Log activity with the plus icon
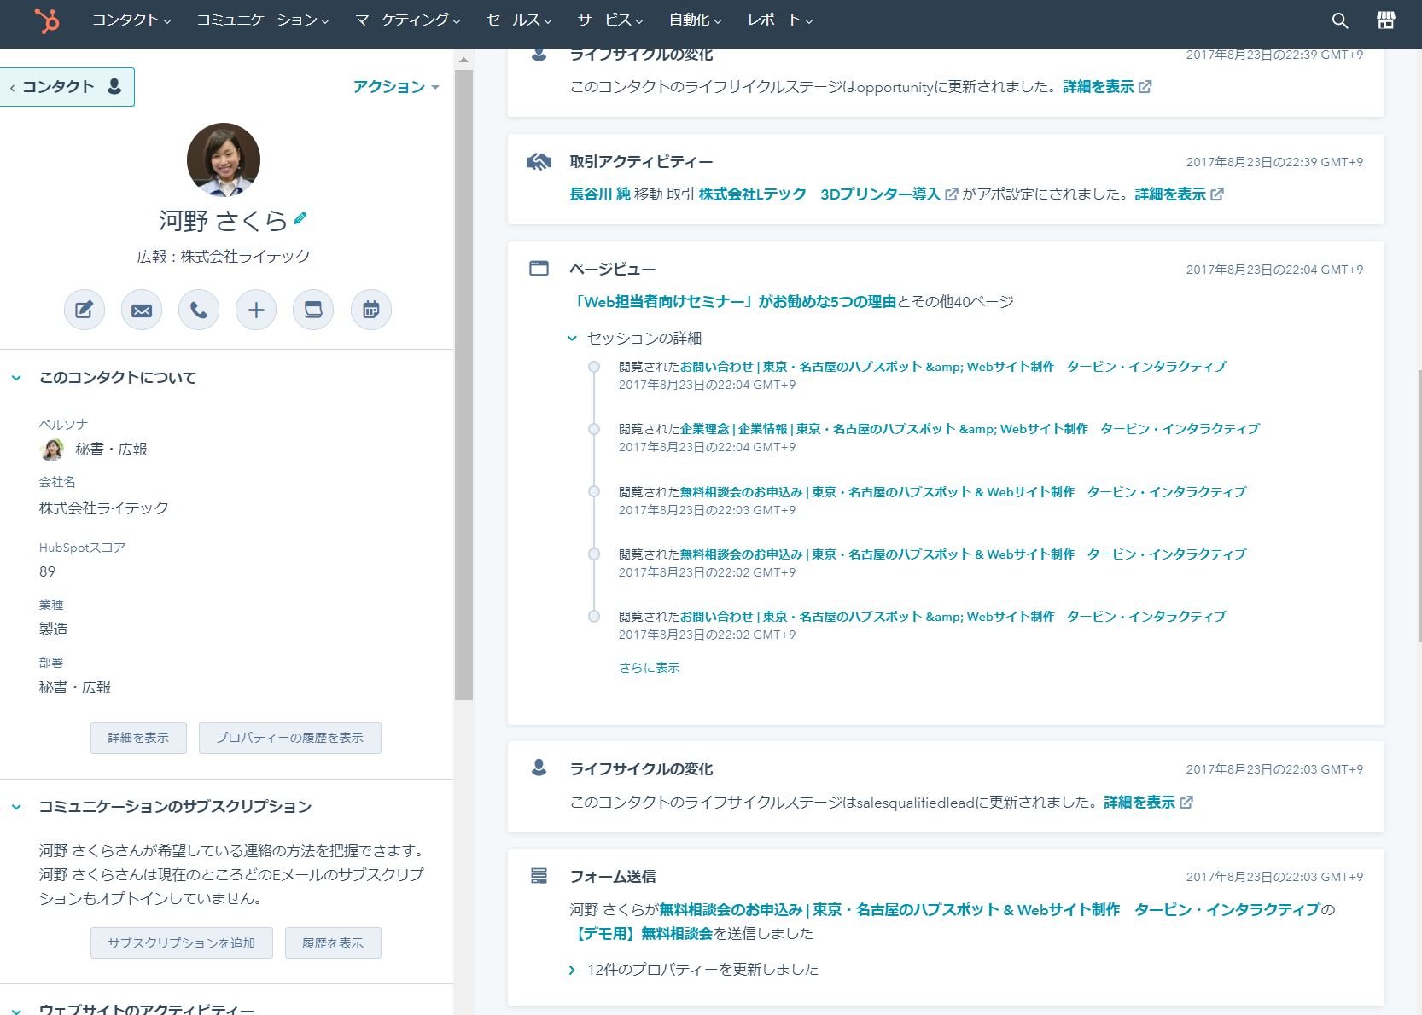1422x1015 pixels. [x=256, y=310]
